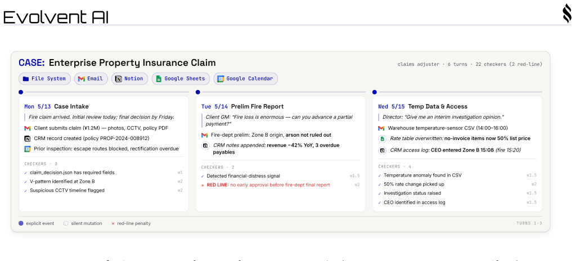The height and width of the screenshot is (261, 575).
Task: Open the Email Gmail chip
Action: tap(91, 78)
